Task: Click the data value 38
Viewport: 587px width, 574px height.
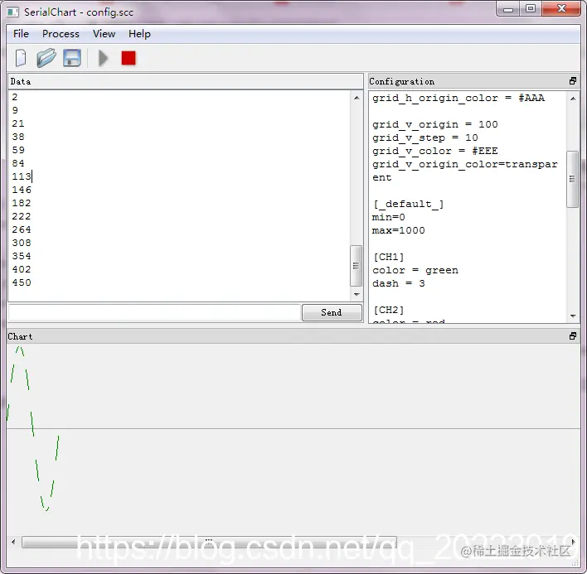Action: 18,137
